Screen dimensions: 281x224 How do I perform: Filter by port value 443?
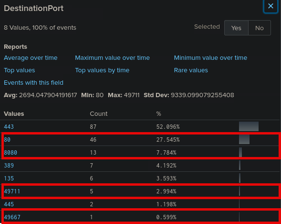(x=9, y=127)
